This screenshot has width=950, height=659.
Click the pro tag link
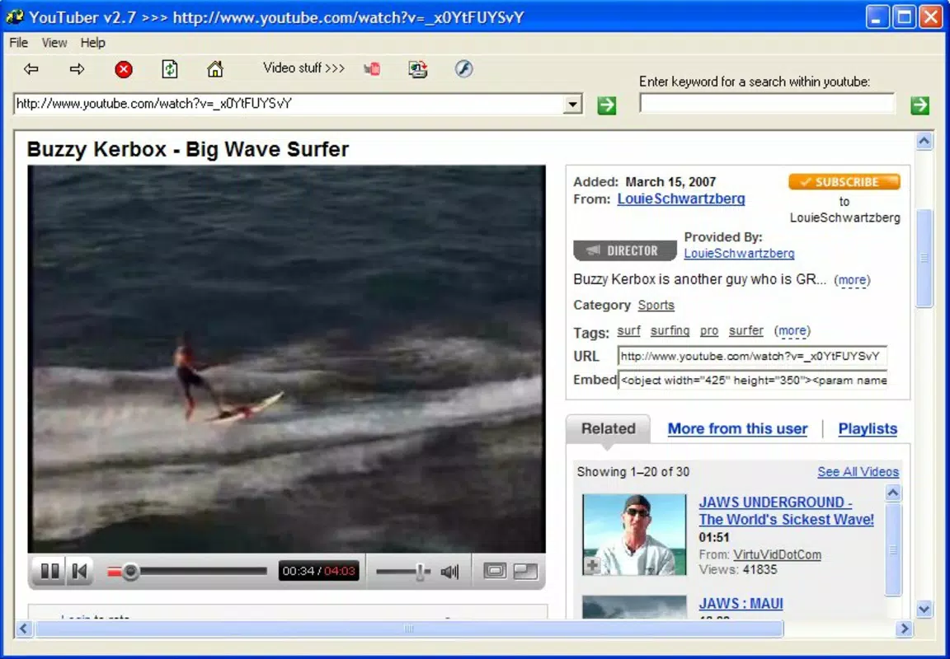click(709, 331)
